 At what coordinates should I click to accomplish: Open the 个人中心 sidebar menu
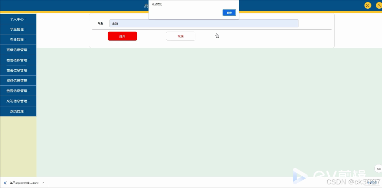18,19
